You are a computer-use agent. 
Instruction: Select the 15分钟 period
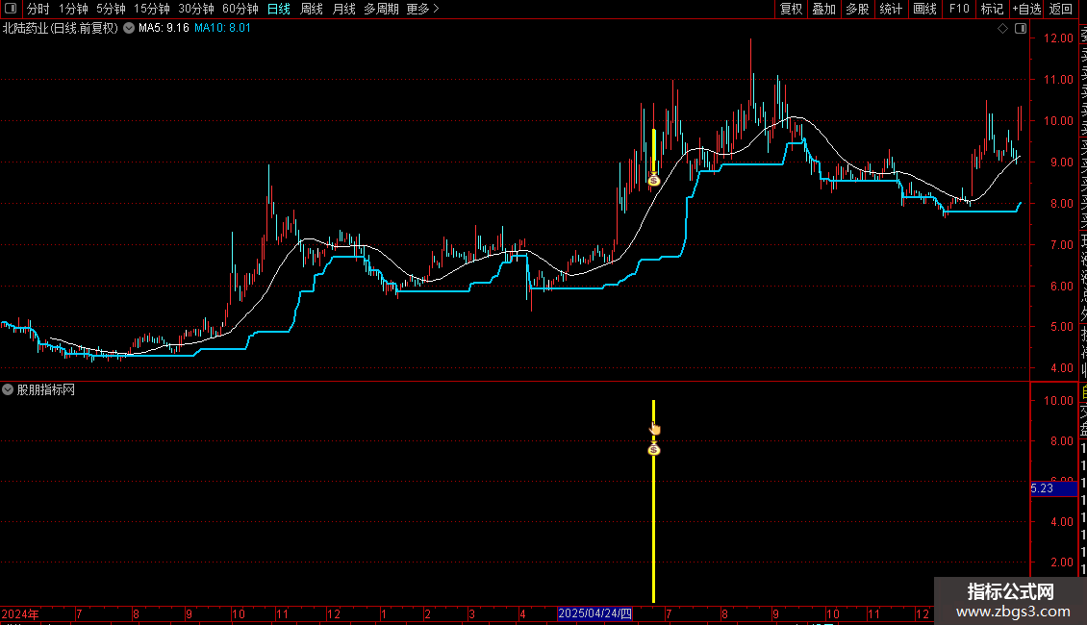151,9
